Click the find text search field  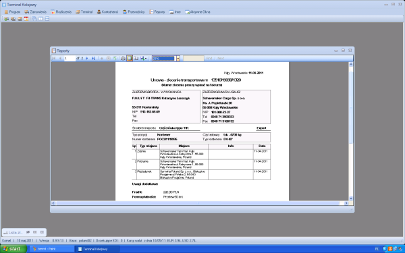194,58
